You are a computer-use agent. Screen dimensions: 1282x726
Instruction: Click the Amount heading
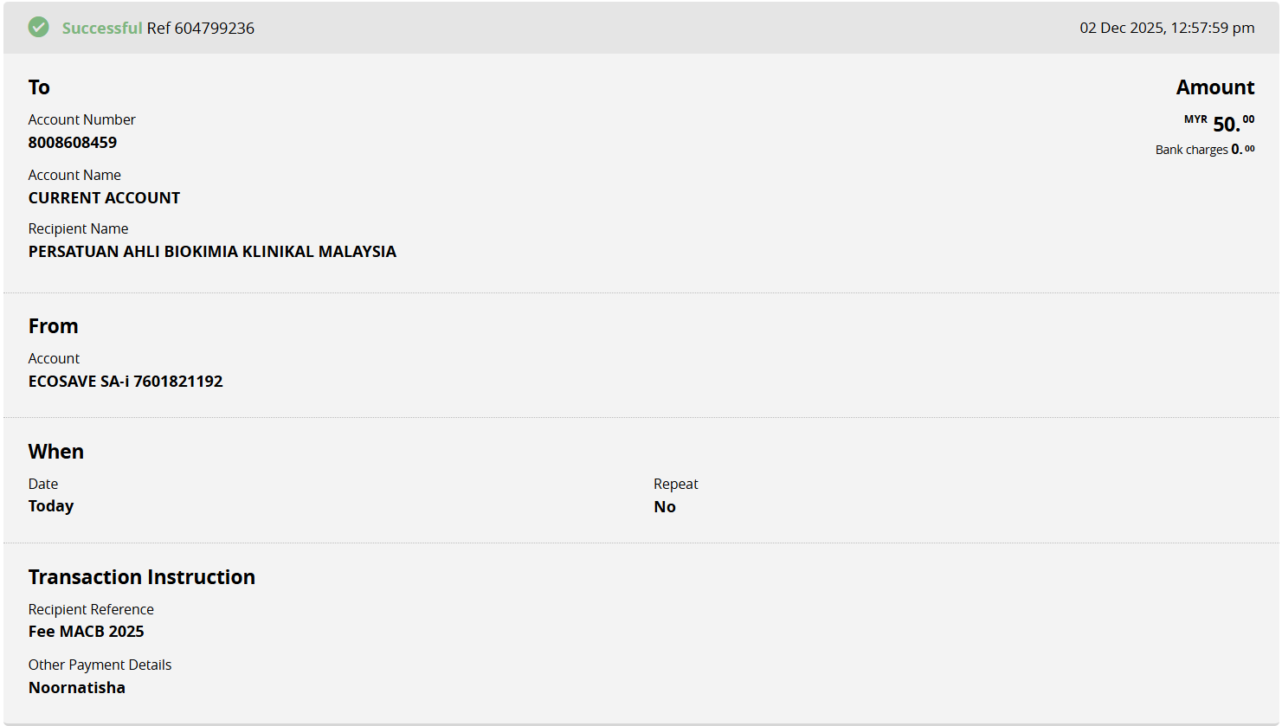pyautogui.click(x=1214, y=87)
